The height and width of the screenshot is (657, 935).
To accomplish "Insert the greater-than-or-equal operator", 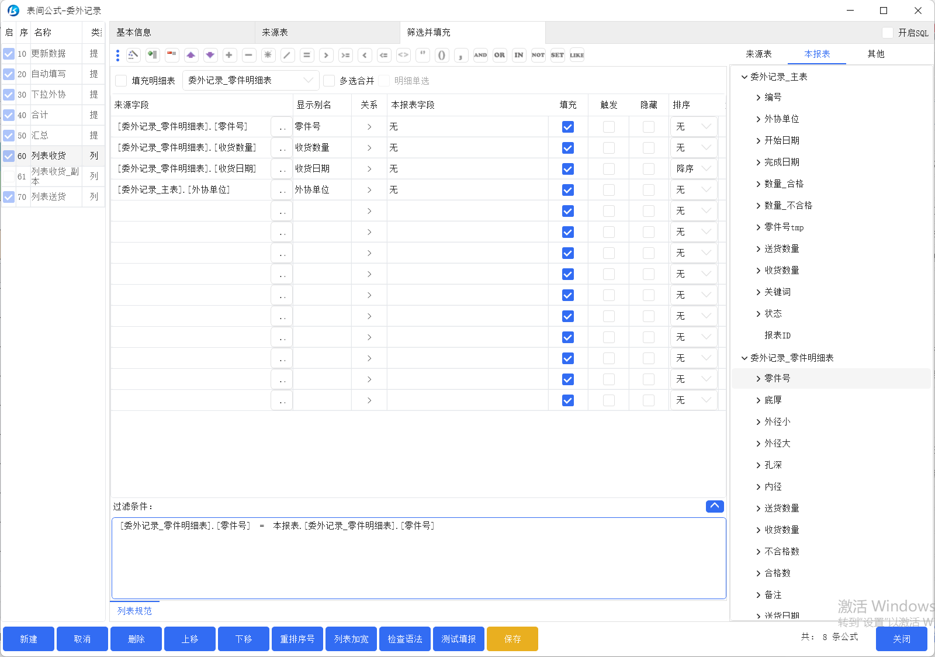I will pos(345,55).
